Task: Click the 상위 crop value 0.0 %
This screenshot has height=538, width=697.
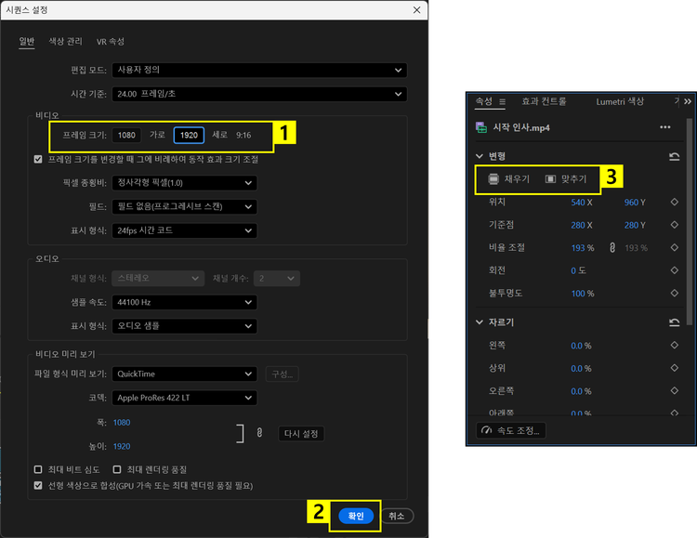Action: (581, 369)
